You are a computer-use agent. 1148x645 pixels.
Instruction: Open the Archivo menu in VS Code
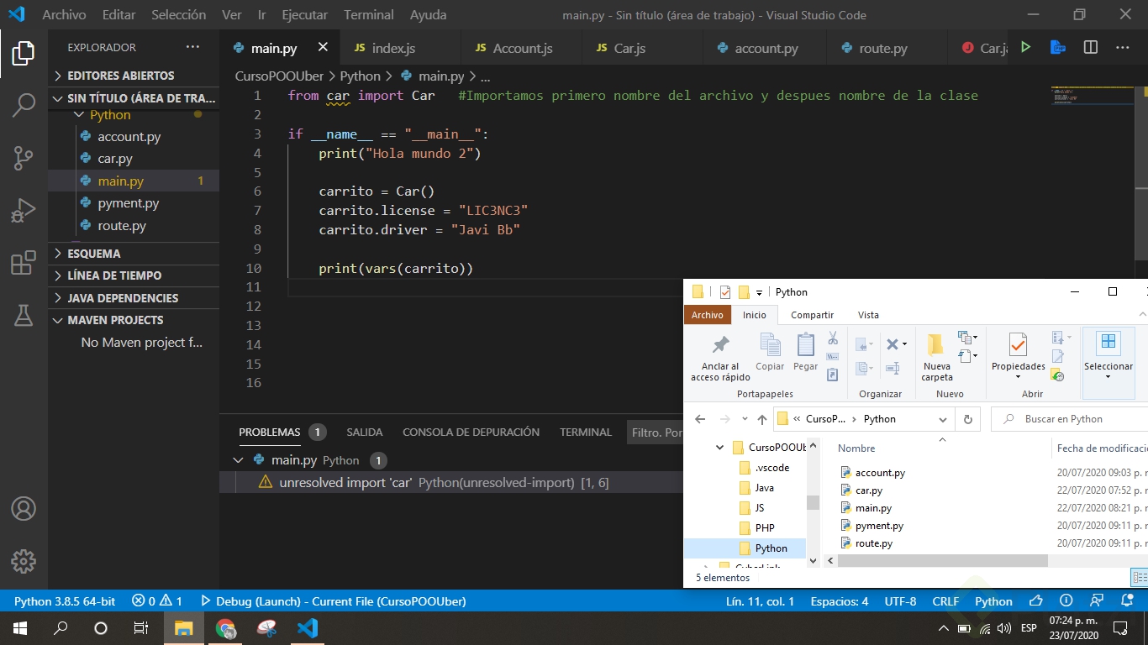pyautogui.click(x=64, y=15)
